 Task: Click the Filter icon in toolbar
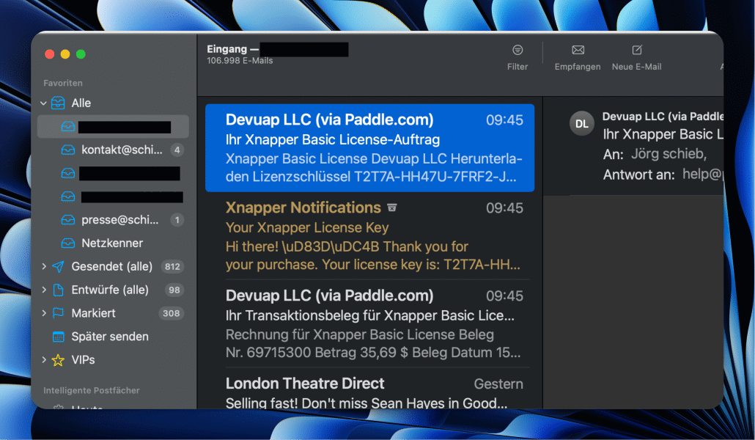coord(518,50)
